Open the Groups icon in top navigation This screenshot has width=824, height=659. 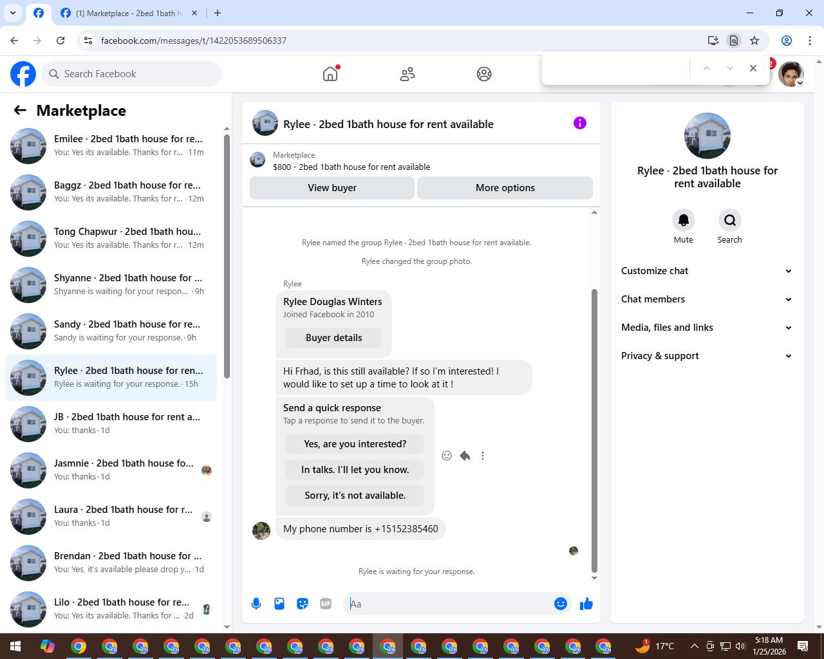click(484, 74)
